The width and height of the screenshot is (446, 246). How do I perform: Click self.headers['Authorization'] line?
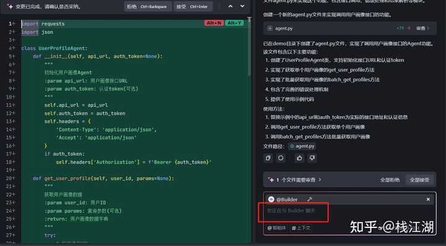[x=133, y=162]
